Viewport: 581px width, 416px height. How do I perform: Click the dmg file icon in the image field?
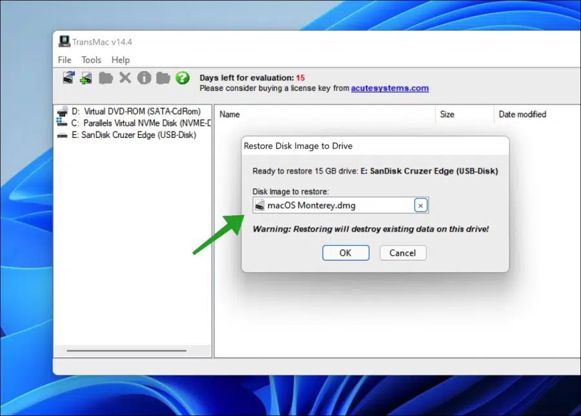pyautogui.click(x=260, y=205)
